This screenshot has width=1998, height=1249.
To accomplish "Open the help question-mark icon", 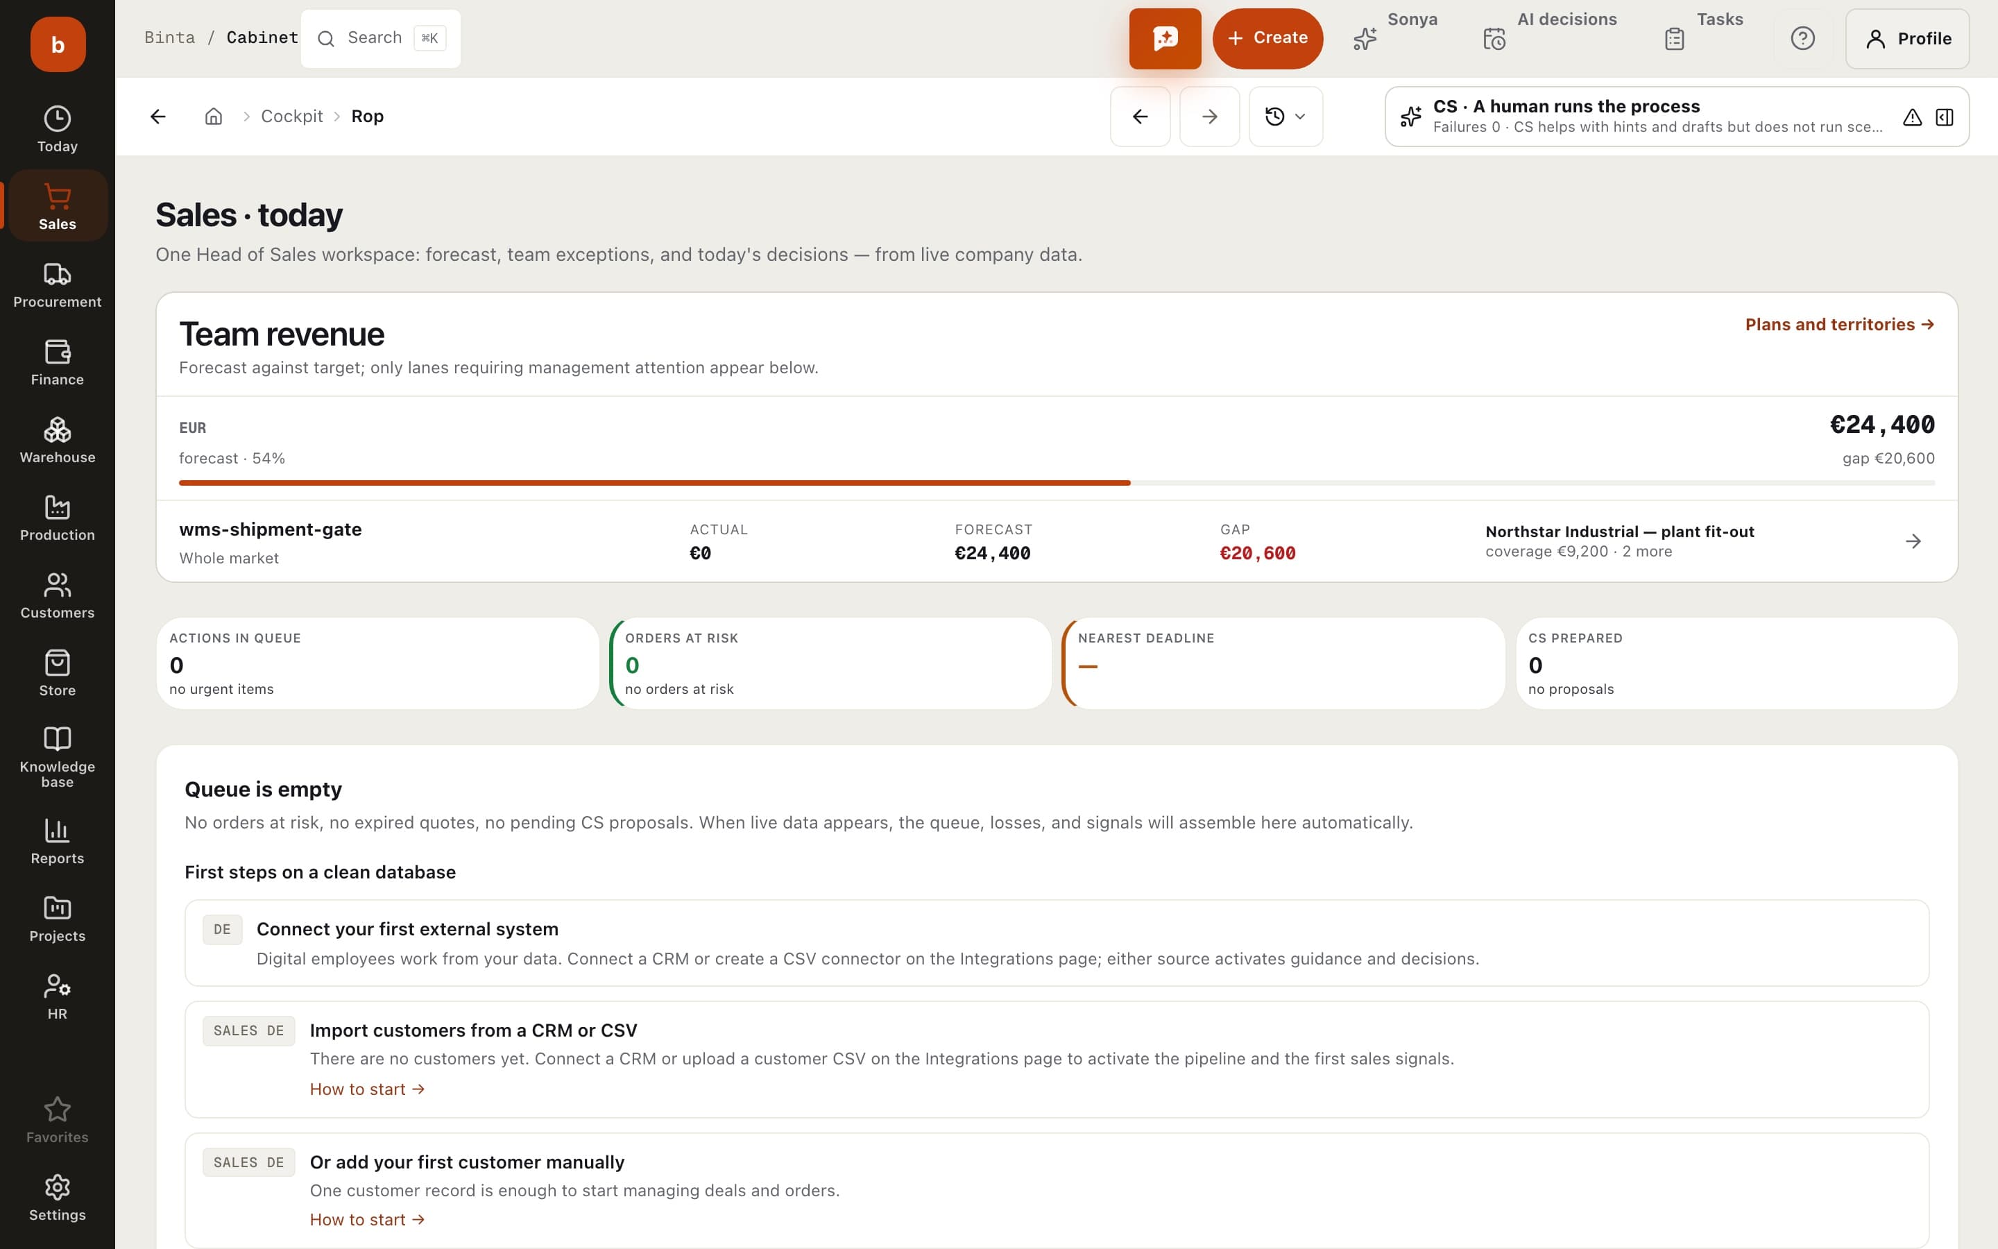I will coord(1802,39).
